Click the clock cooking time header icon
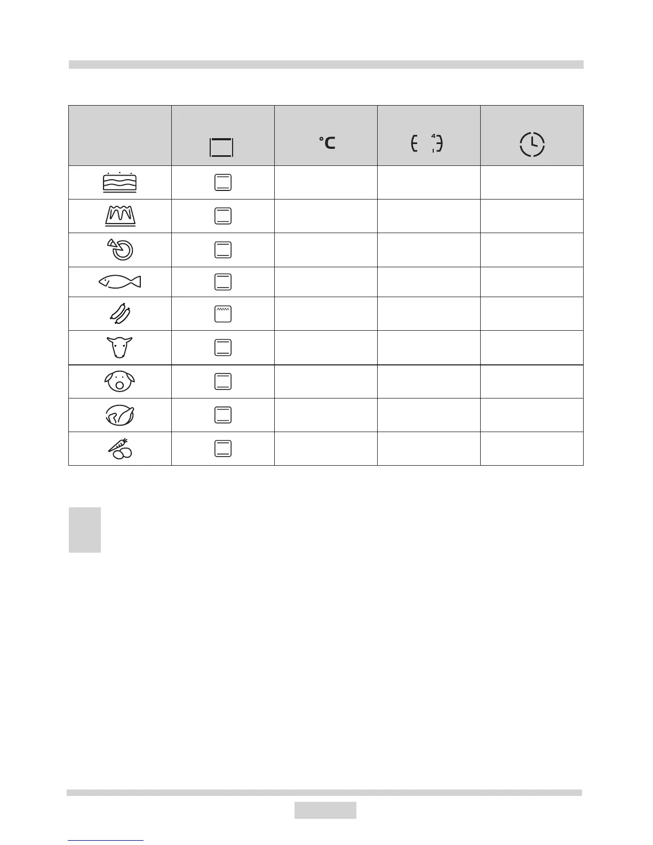 click(532, 145)
